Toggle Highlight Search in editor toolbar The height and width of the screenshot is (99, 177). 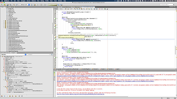click(x=81, y=9)
